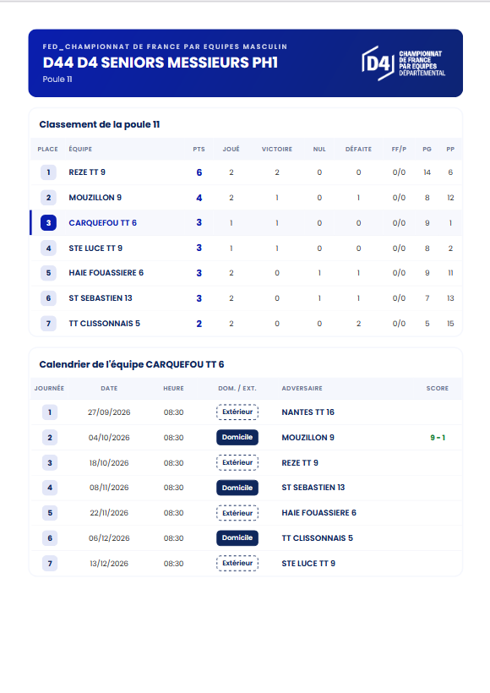Click the Extérieur badge for NANTES TT 16 match

(237, 412)
